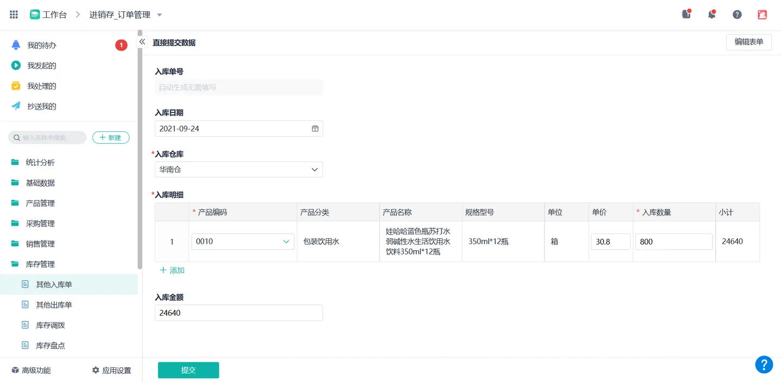Viewport: 782px width, 382px height.
Task: Click the yellow check icon beside 我处理的
Action: [x=16, y=86]
